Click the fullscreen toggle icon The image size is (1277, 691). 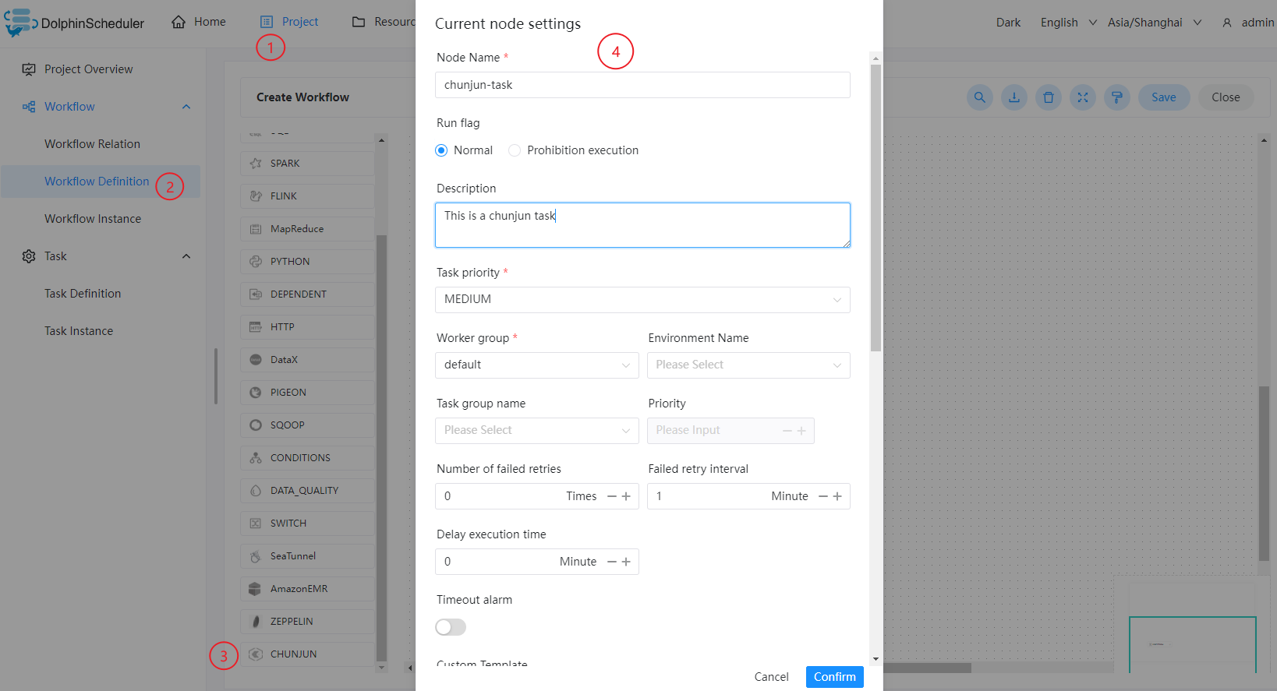coord(1082,97)
